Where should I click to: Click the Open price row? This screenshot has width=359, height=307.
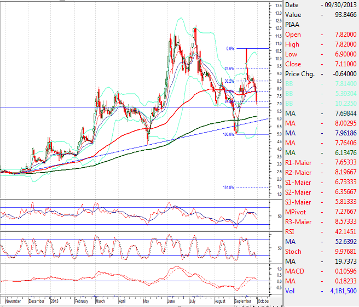(321, 35)
